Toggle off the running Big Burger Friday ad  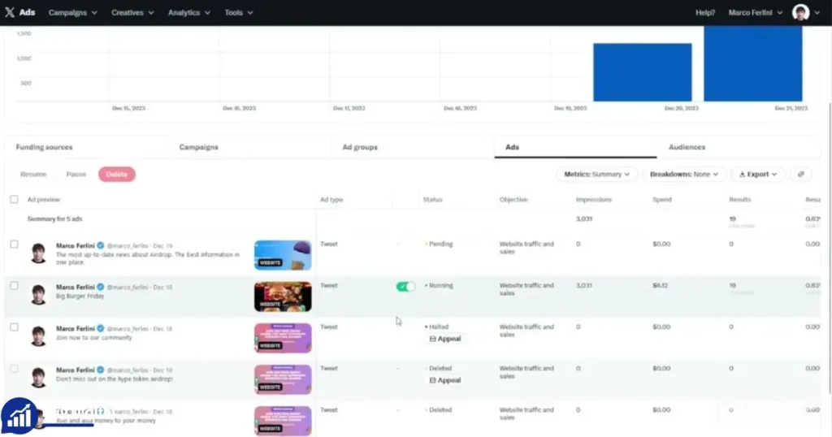pyautogui.click(x=405, y=287)
